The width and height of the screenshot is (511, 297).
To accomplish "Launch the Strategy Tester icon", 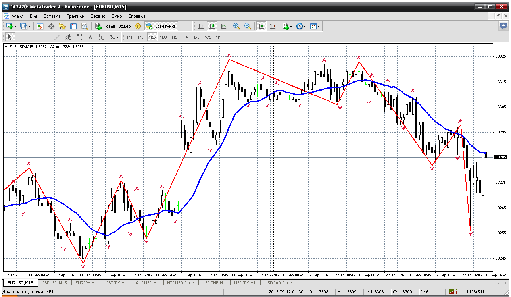I will point(85,26).
